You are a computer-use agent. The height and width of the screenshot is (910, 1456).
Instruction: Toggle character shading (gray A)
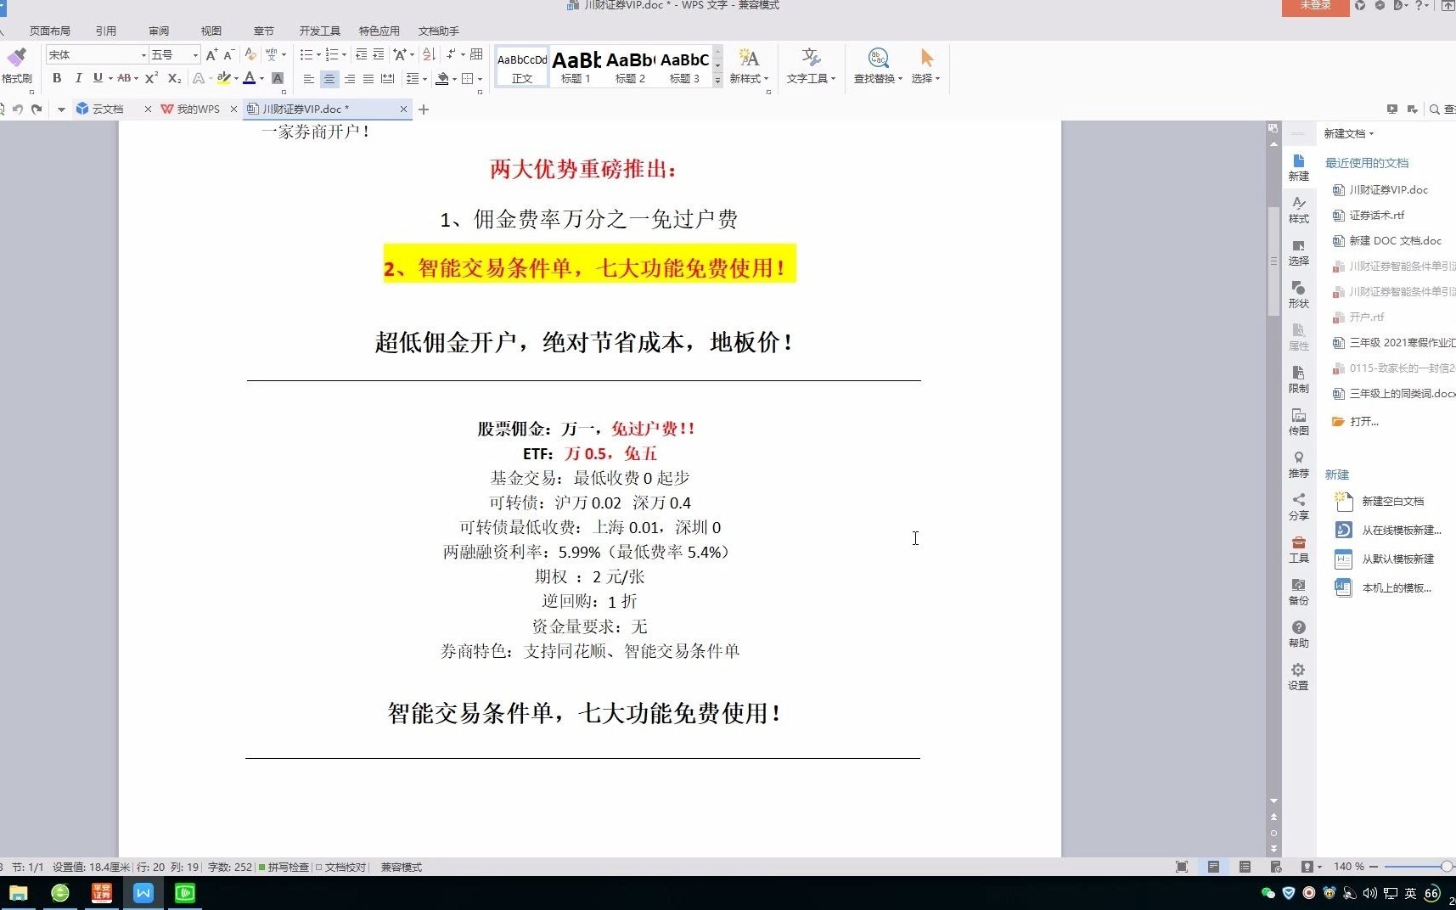point(278,78)
